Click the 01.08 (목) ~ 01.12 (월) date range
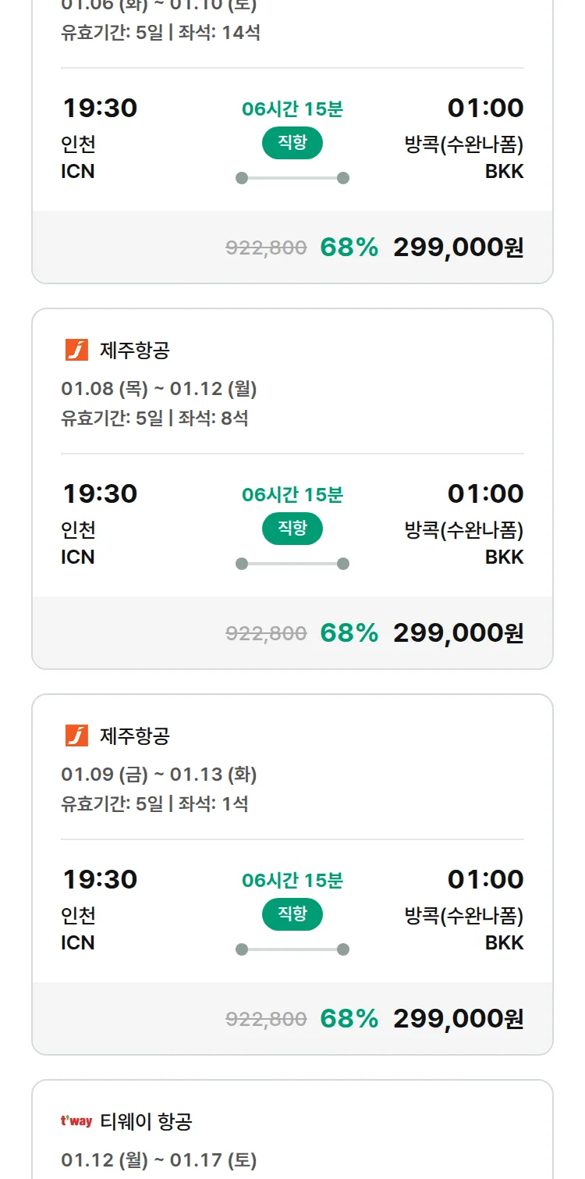The width and height of the screenshot is (585, 1179). click(x=159, y=389)
